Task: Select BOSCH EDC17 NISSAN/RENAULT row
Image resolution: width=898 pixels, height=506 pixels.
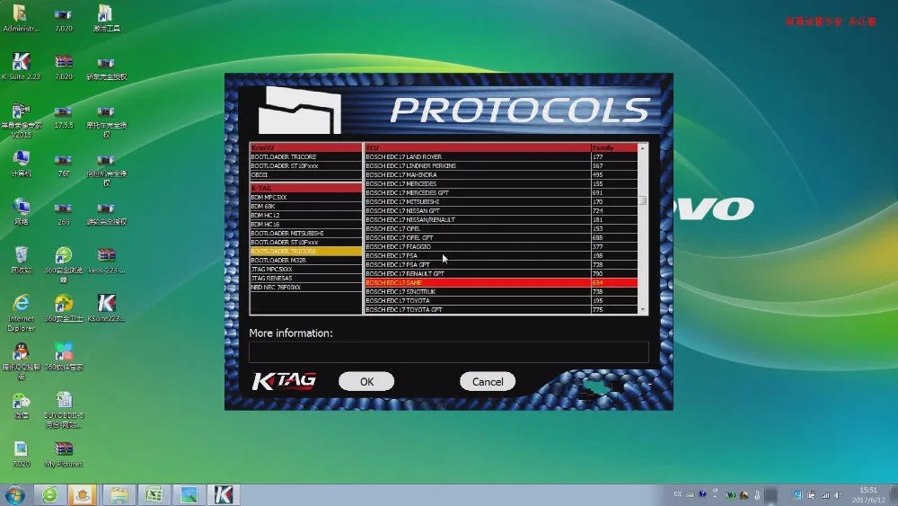Action: tap(501, 219)
